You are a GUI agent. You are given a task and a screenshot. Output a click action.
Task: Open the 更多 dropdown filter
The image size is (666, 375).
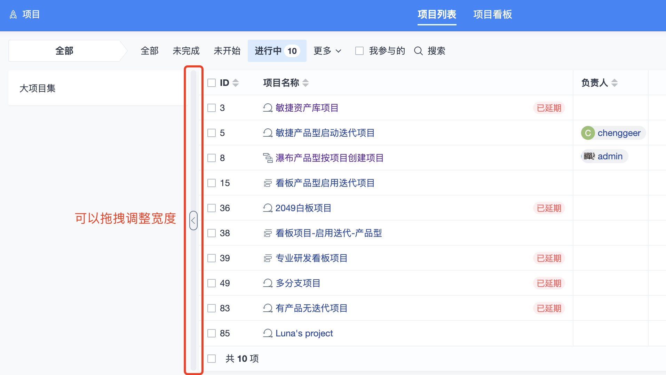click(327, 51)
